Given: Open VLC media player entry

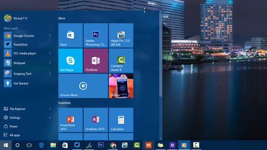Looking at the screenshot, I should pos(28,53).
